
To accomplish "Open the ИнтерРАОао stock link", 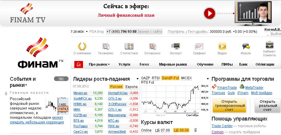I will [118, 93].
